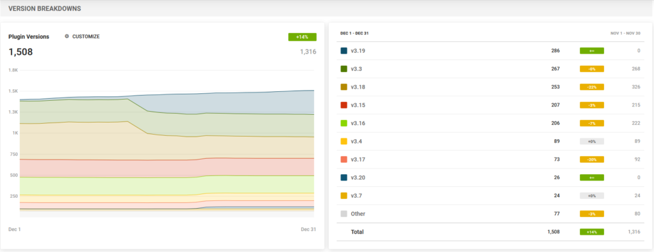This screenshot has width=654, height=252.
Task: Click the v3.3 version label
Action: pos(356,69)
